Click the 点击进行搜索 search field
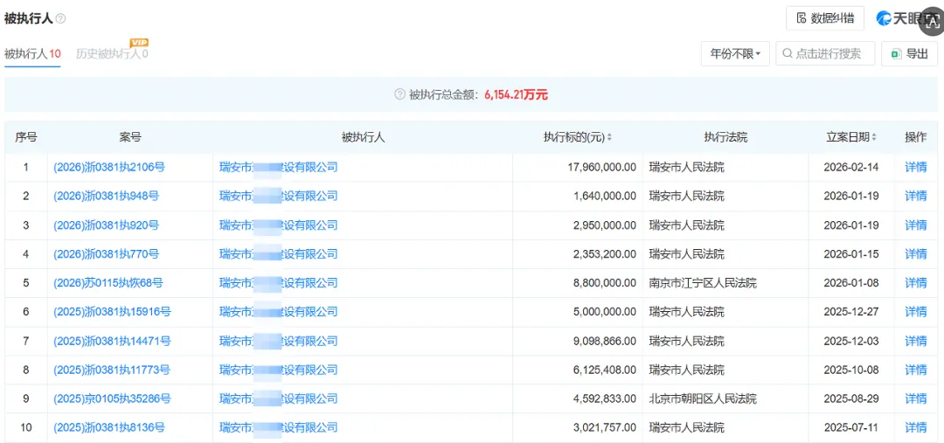 [824, 54]
